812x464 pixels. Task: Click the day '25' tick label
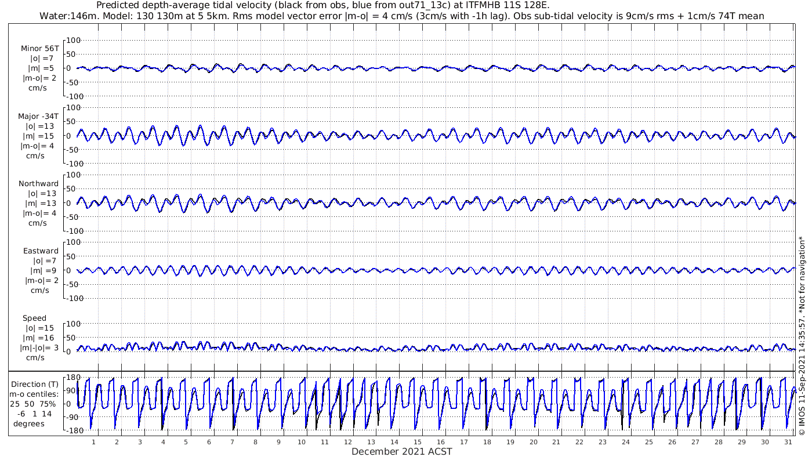pos(648,442)
